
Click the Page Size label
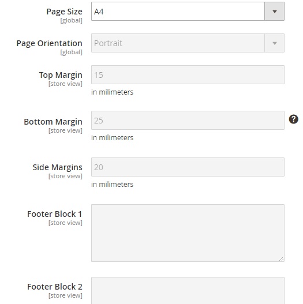click(65, 12)
